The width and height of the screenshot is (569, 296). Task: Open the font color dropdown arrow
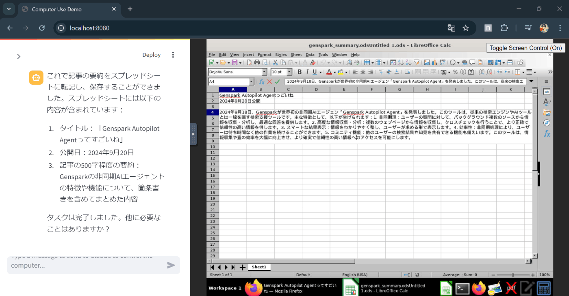(334, 72)
